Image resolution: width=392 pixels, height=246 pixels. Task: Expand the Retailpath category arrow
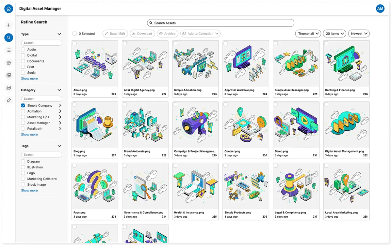[x=60, y=129]
